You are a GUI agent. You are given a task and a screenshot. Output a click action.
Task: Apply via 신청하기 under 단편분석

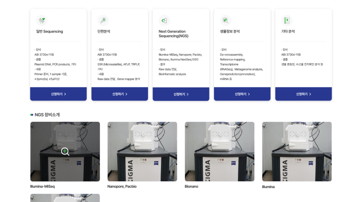click(x=119, y=94)
